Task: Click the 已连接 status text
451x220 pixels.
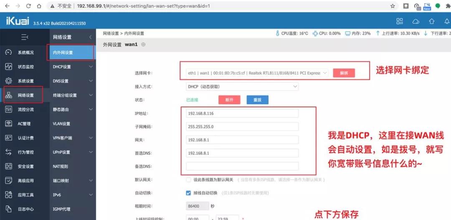Action: click(192, 100)
